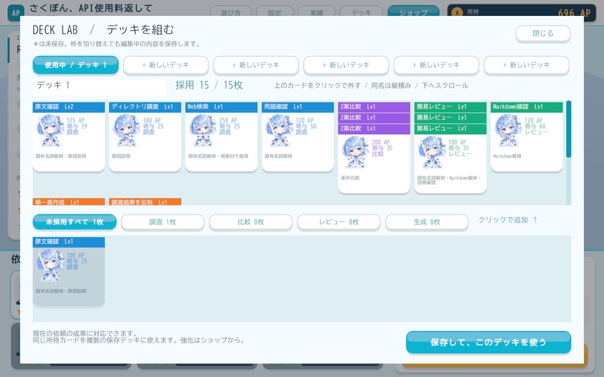Image resolution: width=604 pixels, height=377 pixels.
Task: Click the deck card list vertical scrollbar
Action: point(569,129)
